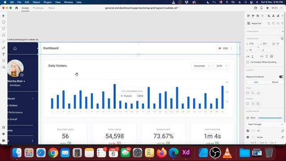Viewport: 286px width, 161px height.
Task: Select the Select (arrow) tool
Action: 4,16
